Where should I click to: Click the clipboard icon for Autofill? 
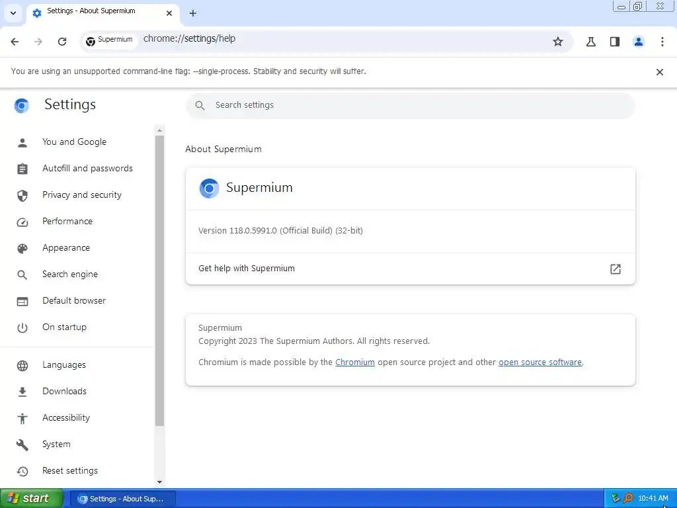pyautogui.click(x=22, y=169)
